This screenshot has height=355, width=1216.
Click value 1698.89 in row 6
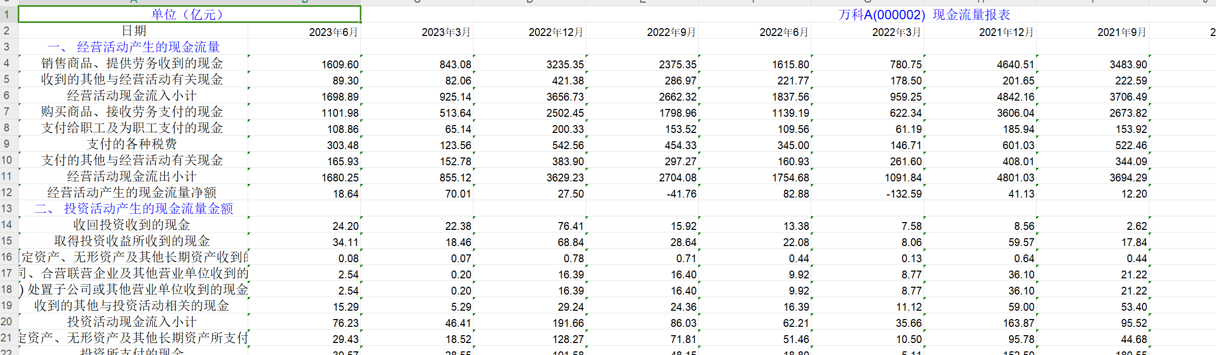[340, 97]
